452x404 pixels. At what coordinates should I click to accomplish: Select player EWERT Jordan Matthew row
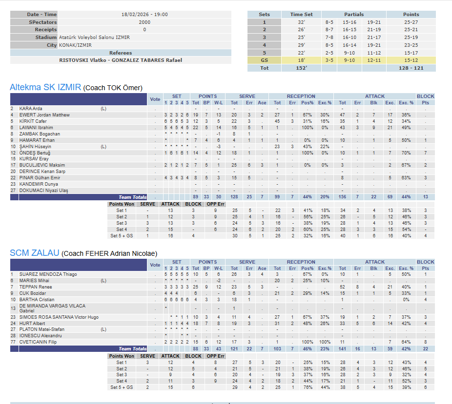coord(222,115)
